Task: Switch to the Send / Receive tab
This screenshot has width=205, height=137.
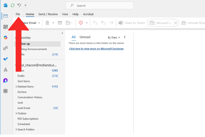Action: (x=48, y=14)
